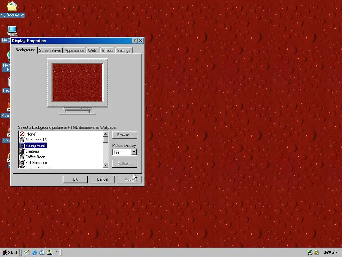Click the question mark help button
The image size is (342, 257).
click(x=135, y=40)
